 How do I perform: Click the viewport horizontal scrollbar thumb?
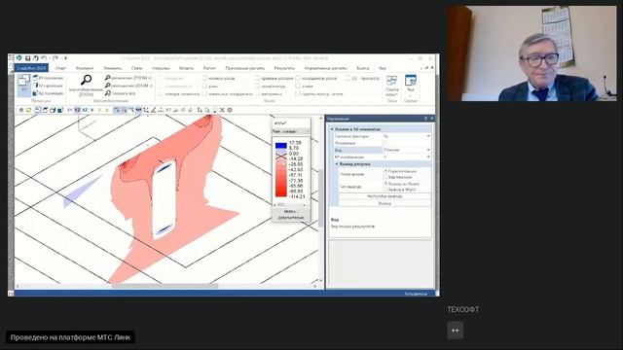point(165,286)
